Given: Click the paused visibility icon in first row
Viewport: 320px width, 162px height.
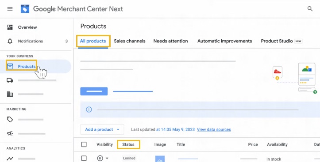Looking at the screenshot, I should tap(100, 158).
